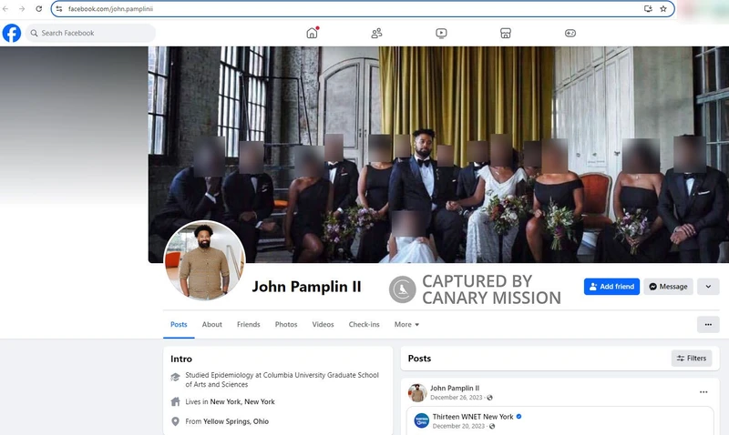This screenshot has width=729, height=435.
Task: Open the Friends profile tab
Action: point(248,325)
